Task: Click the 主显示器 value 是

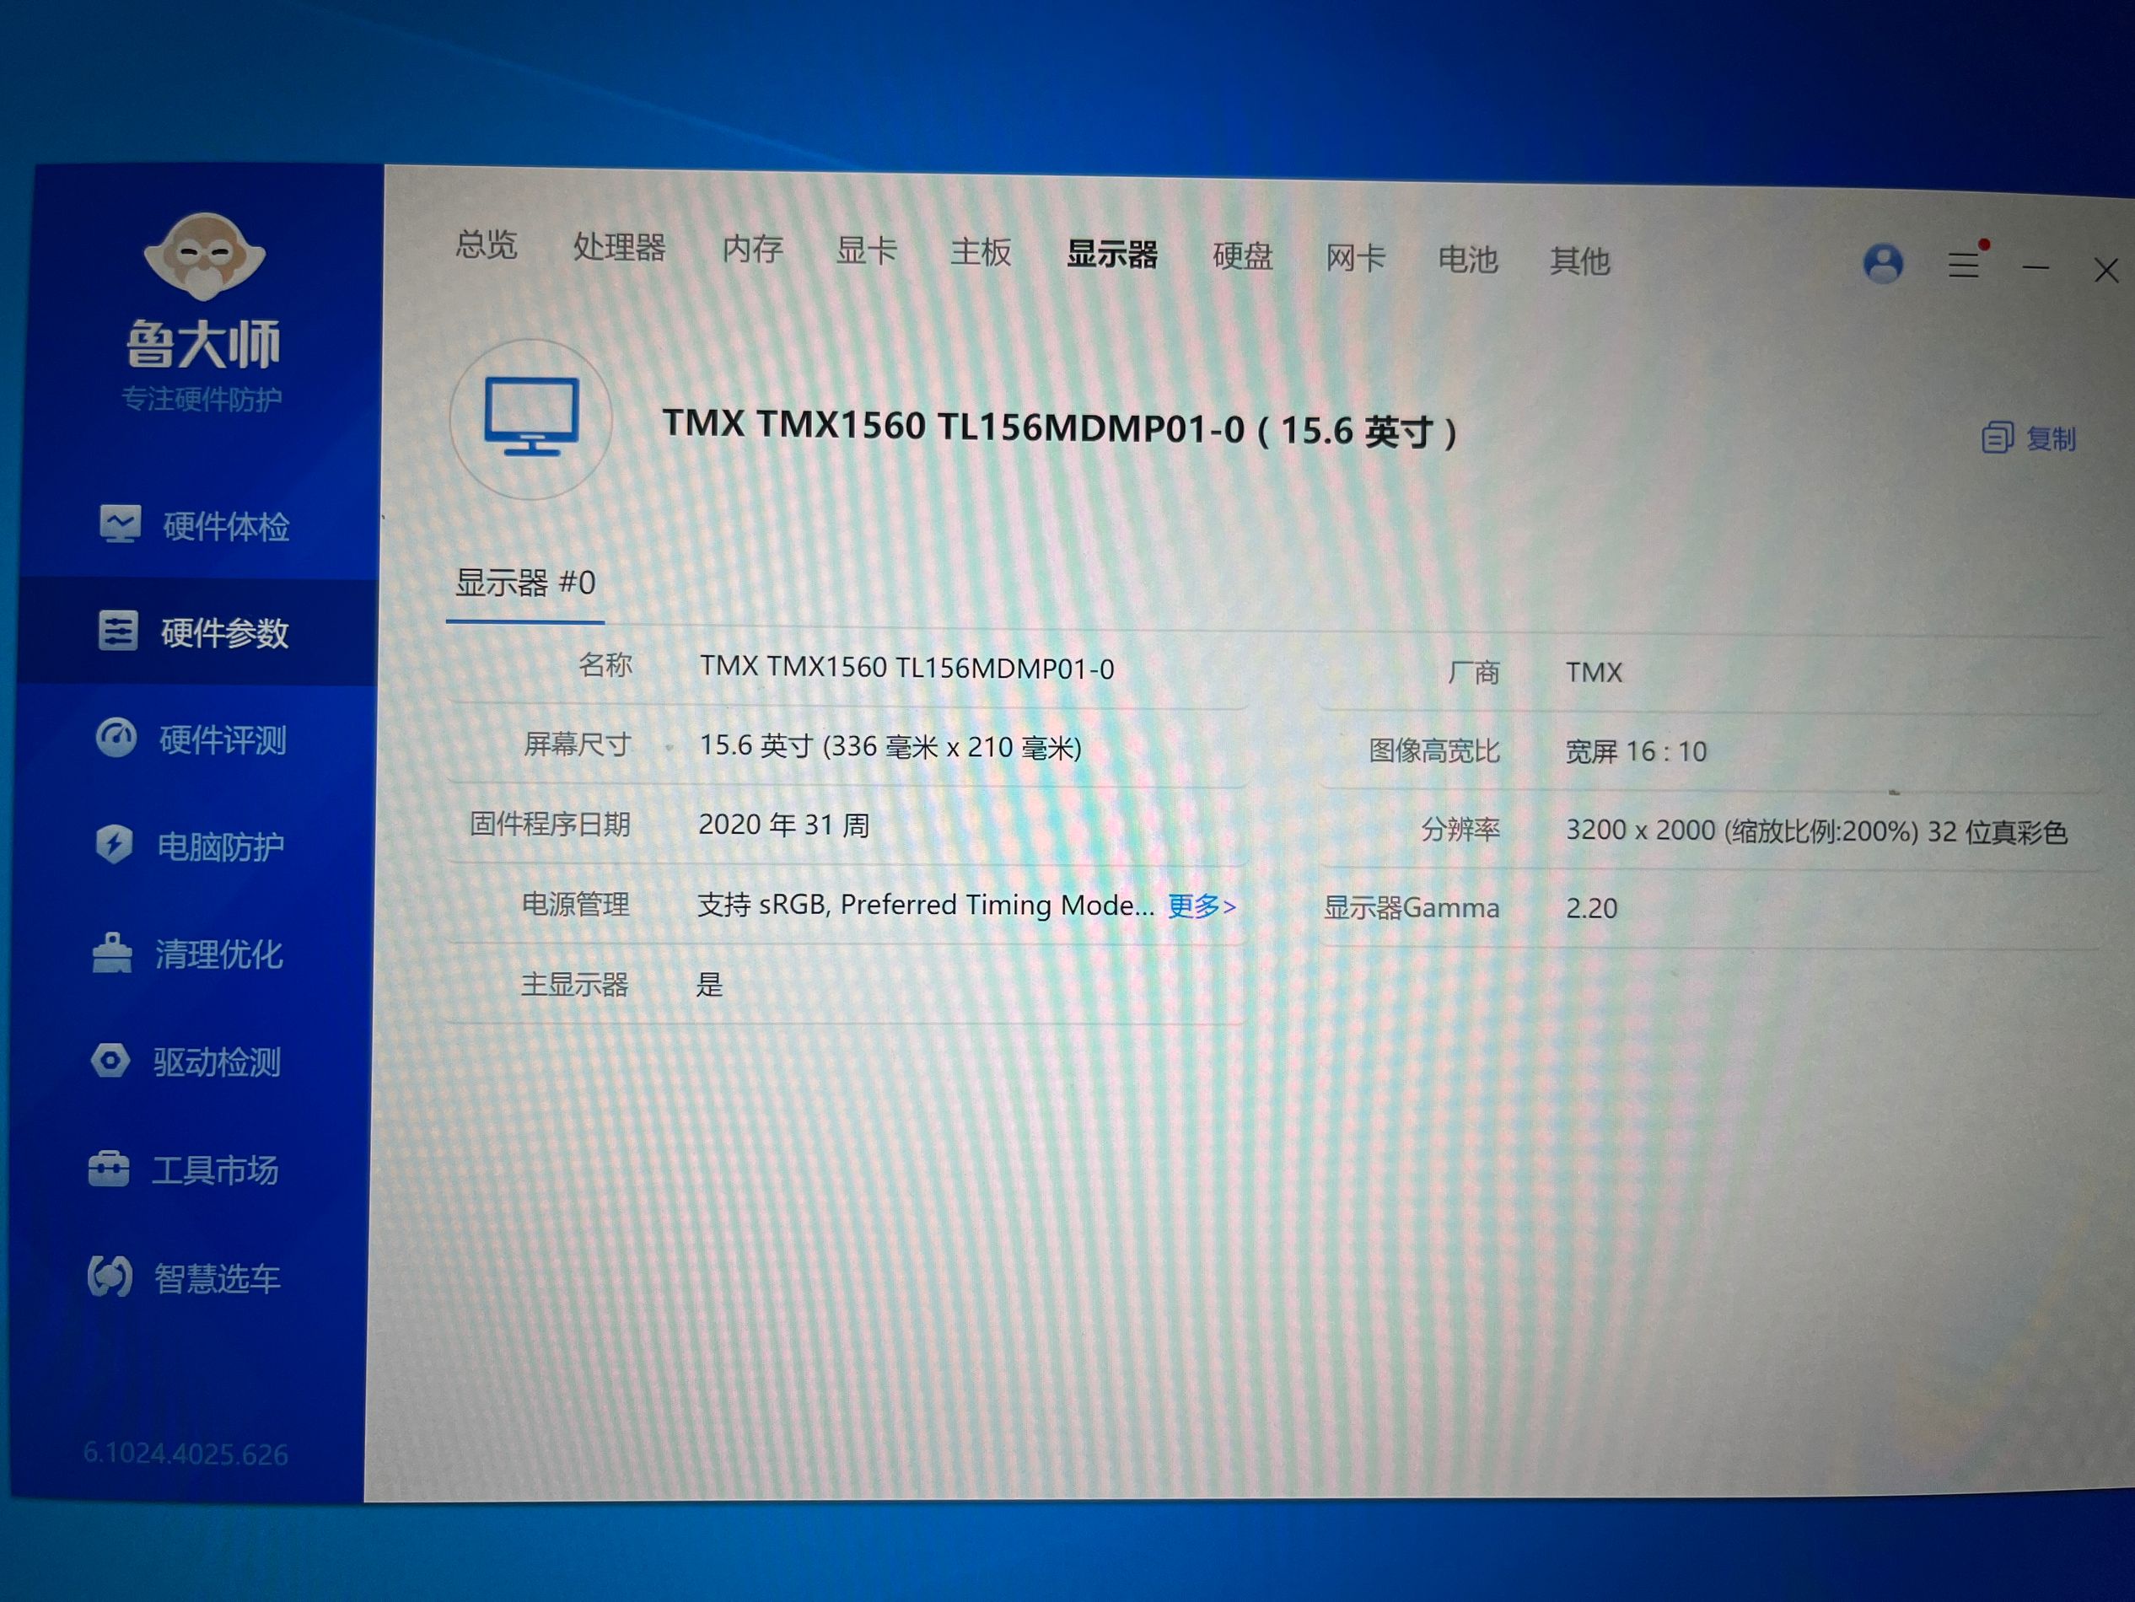Action: [709, 984]
